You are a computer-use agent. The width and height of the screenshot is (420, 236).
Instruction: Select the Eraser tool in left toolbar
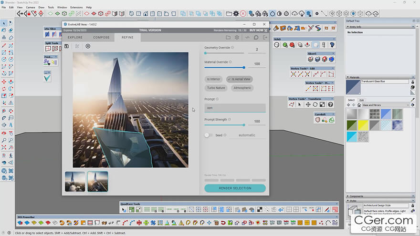[x=10, y=30]
